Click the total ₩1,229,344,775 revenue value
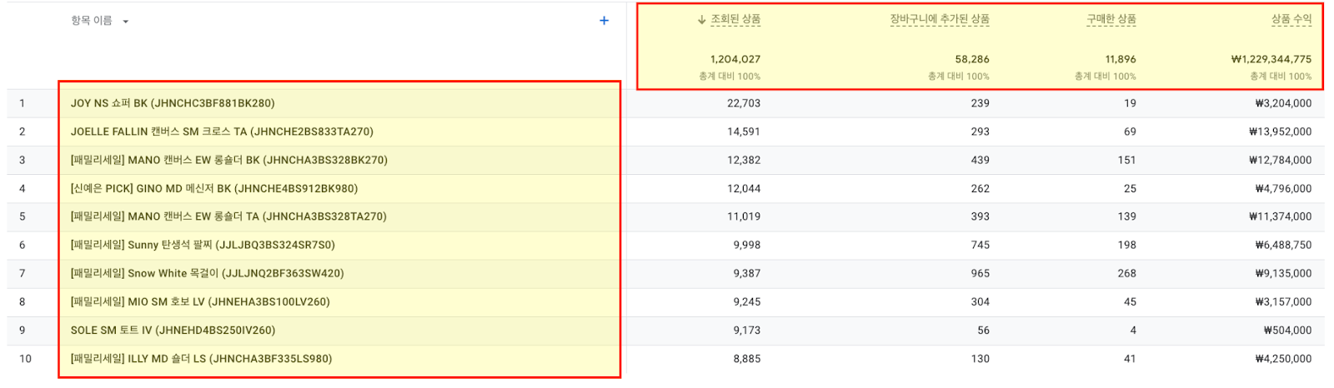The image size is (1334, 388). (x=1271, y=59)
